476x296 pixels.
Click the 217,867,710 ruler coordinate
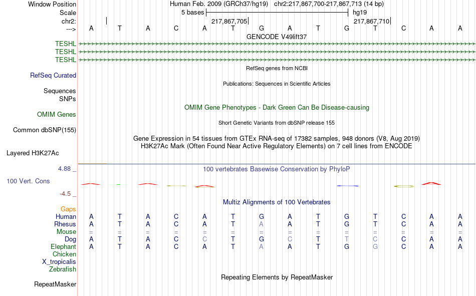tap(372, 21)
